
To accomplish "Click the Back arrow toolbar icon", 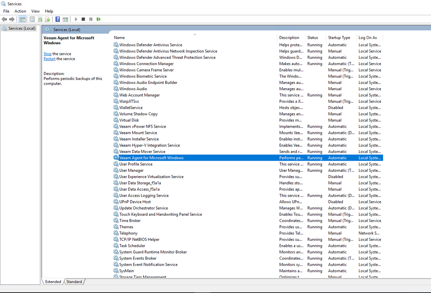I will click(x=4, y=19).
